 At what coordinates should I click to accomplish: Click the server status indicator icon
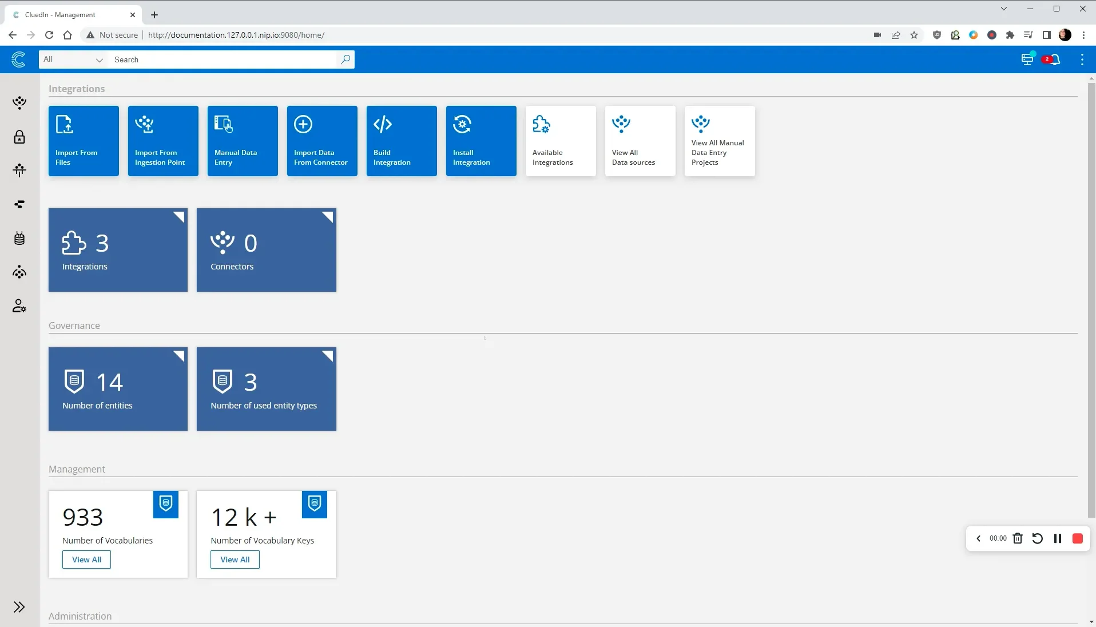point(1028,59)
